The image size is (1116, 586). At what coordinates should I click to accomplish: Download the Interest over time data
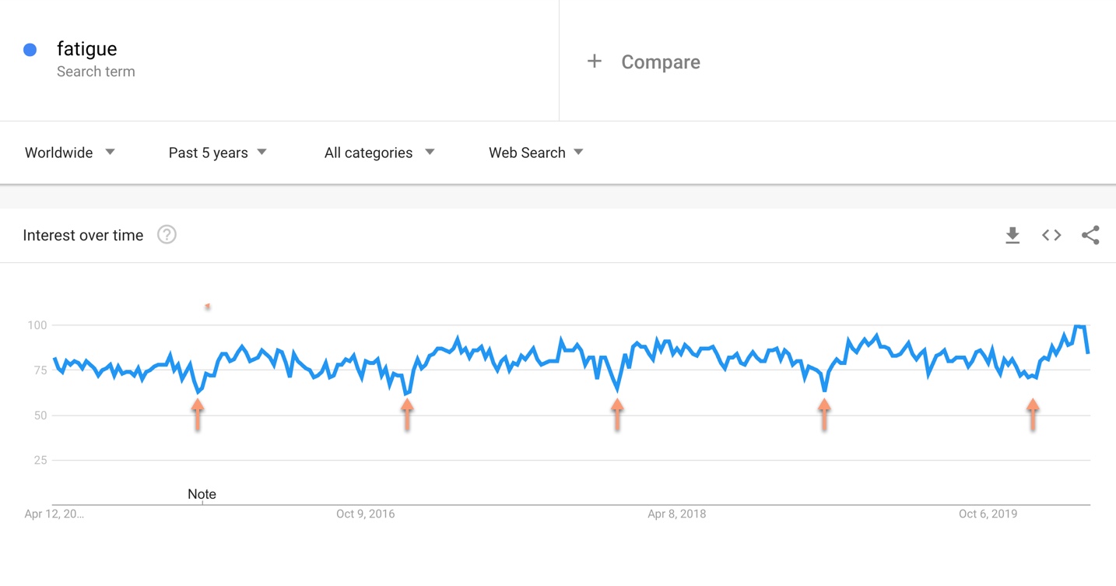(x=1012, y=235)
